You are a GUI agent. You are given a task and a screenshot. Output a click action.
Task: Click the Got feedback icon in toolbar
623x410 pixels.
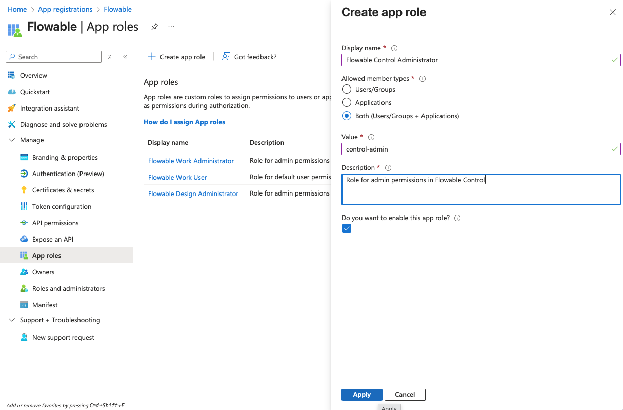(x=226, y=57)
